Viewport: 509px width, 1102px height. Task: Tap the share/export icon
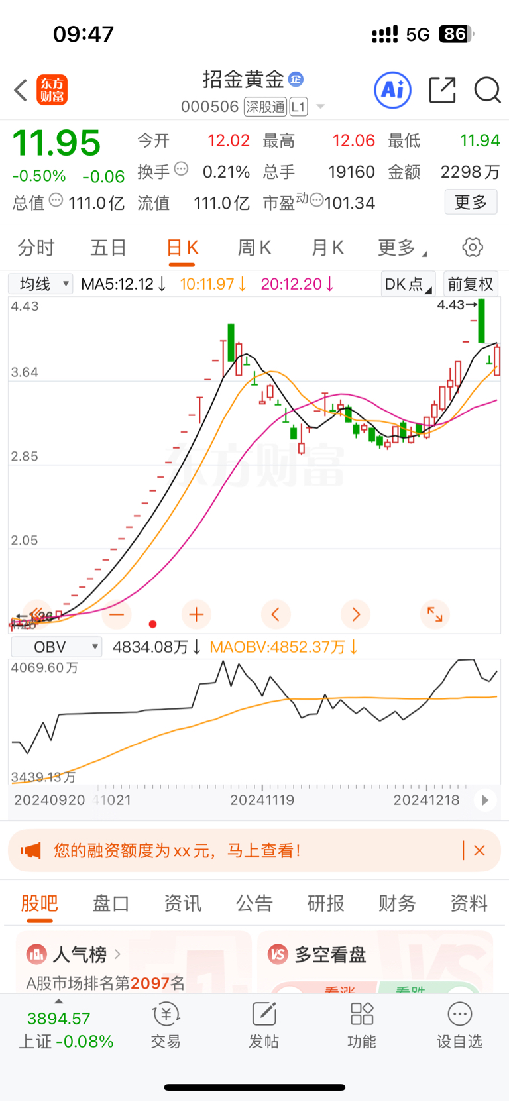tap(442, 90)
